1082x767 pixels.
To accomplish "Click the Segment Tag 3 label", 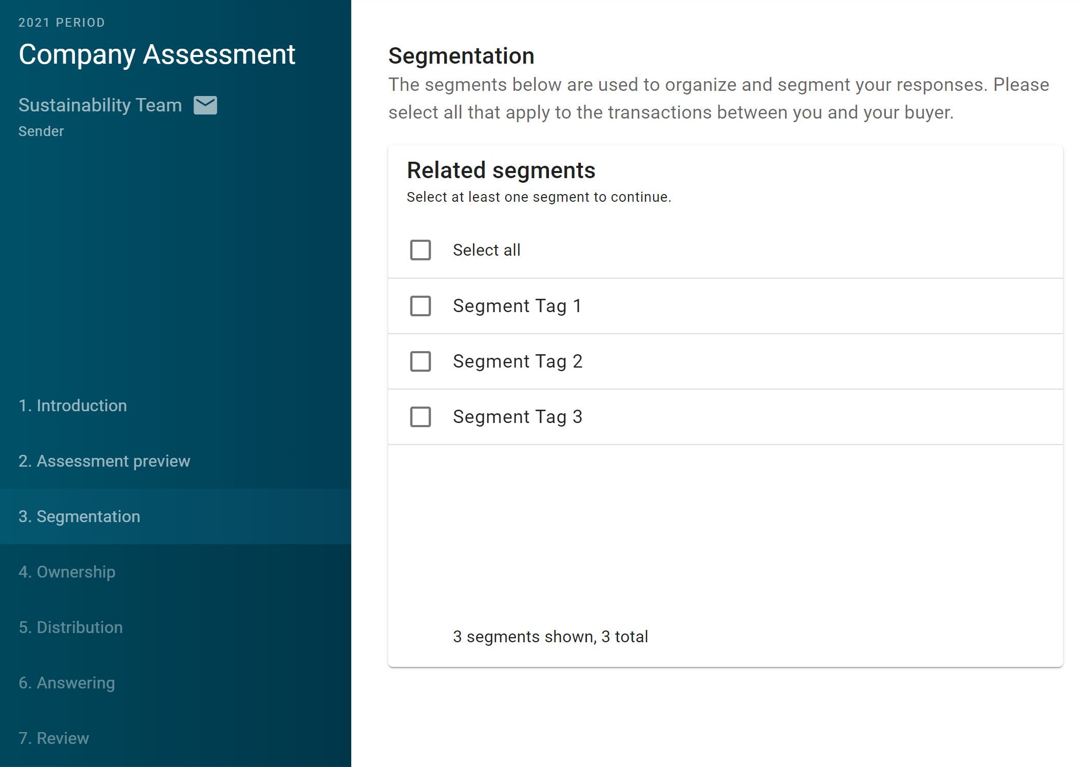I will pos(518,417).
